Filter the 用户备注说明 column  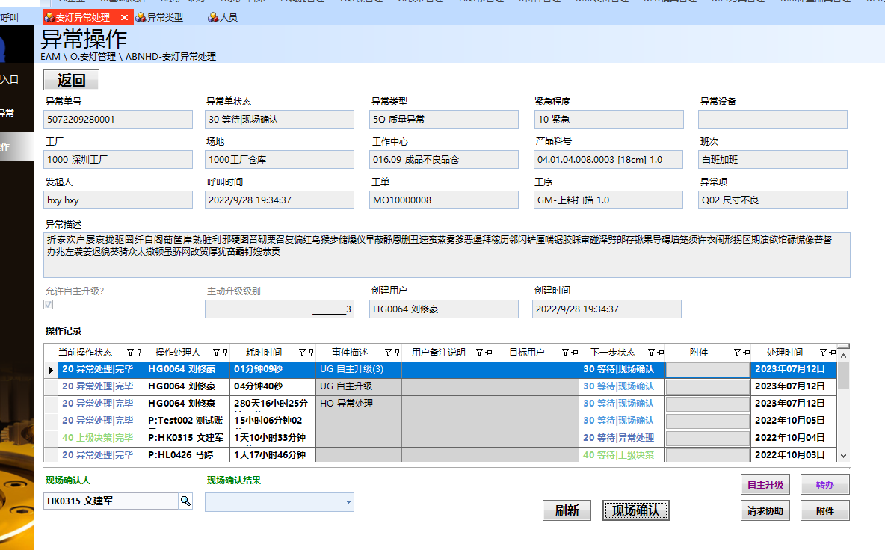[x=479, y=353]
